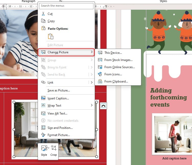The width and height of the screenshot is (192, 165).
Task: Open the Layout Options button beside picture
Action: (x=103, y=106)
